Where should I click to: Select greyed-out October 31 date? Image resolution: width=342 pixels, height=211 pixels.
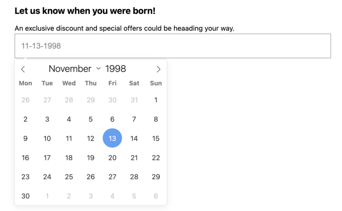tap(134, 100)
